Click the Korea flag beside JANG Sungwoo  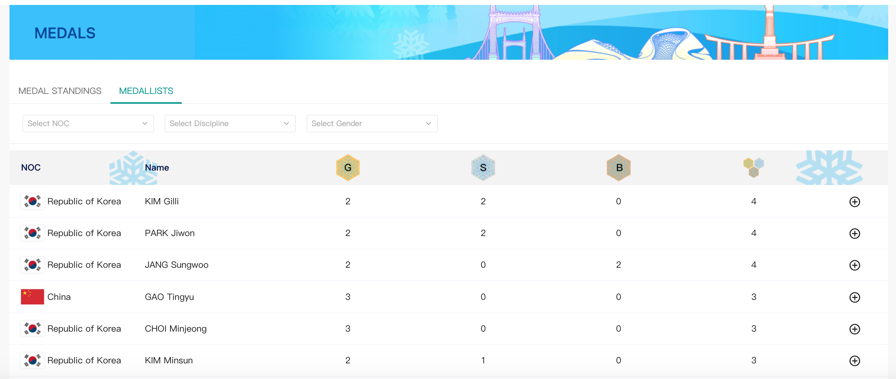pyautogui.click(x=33, y=265)
